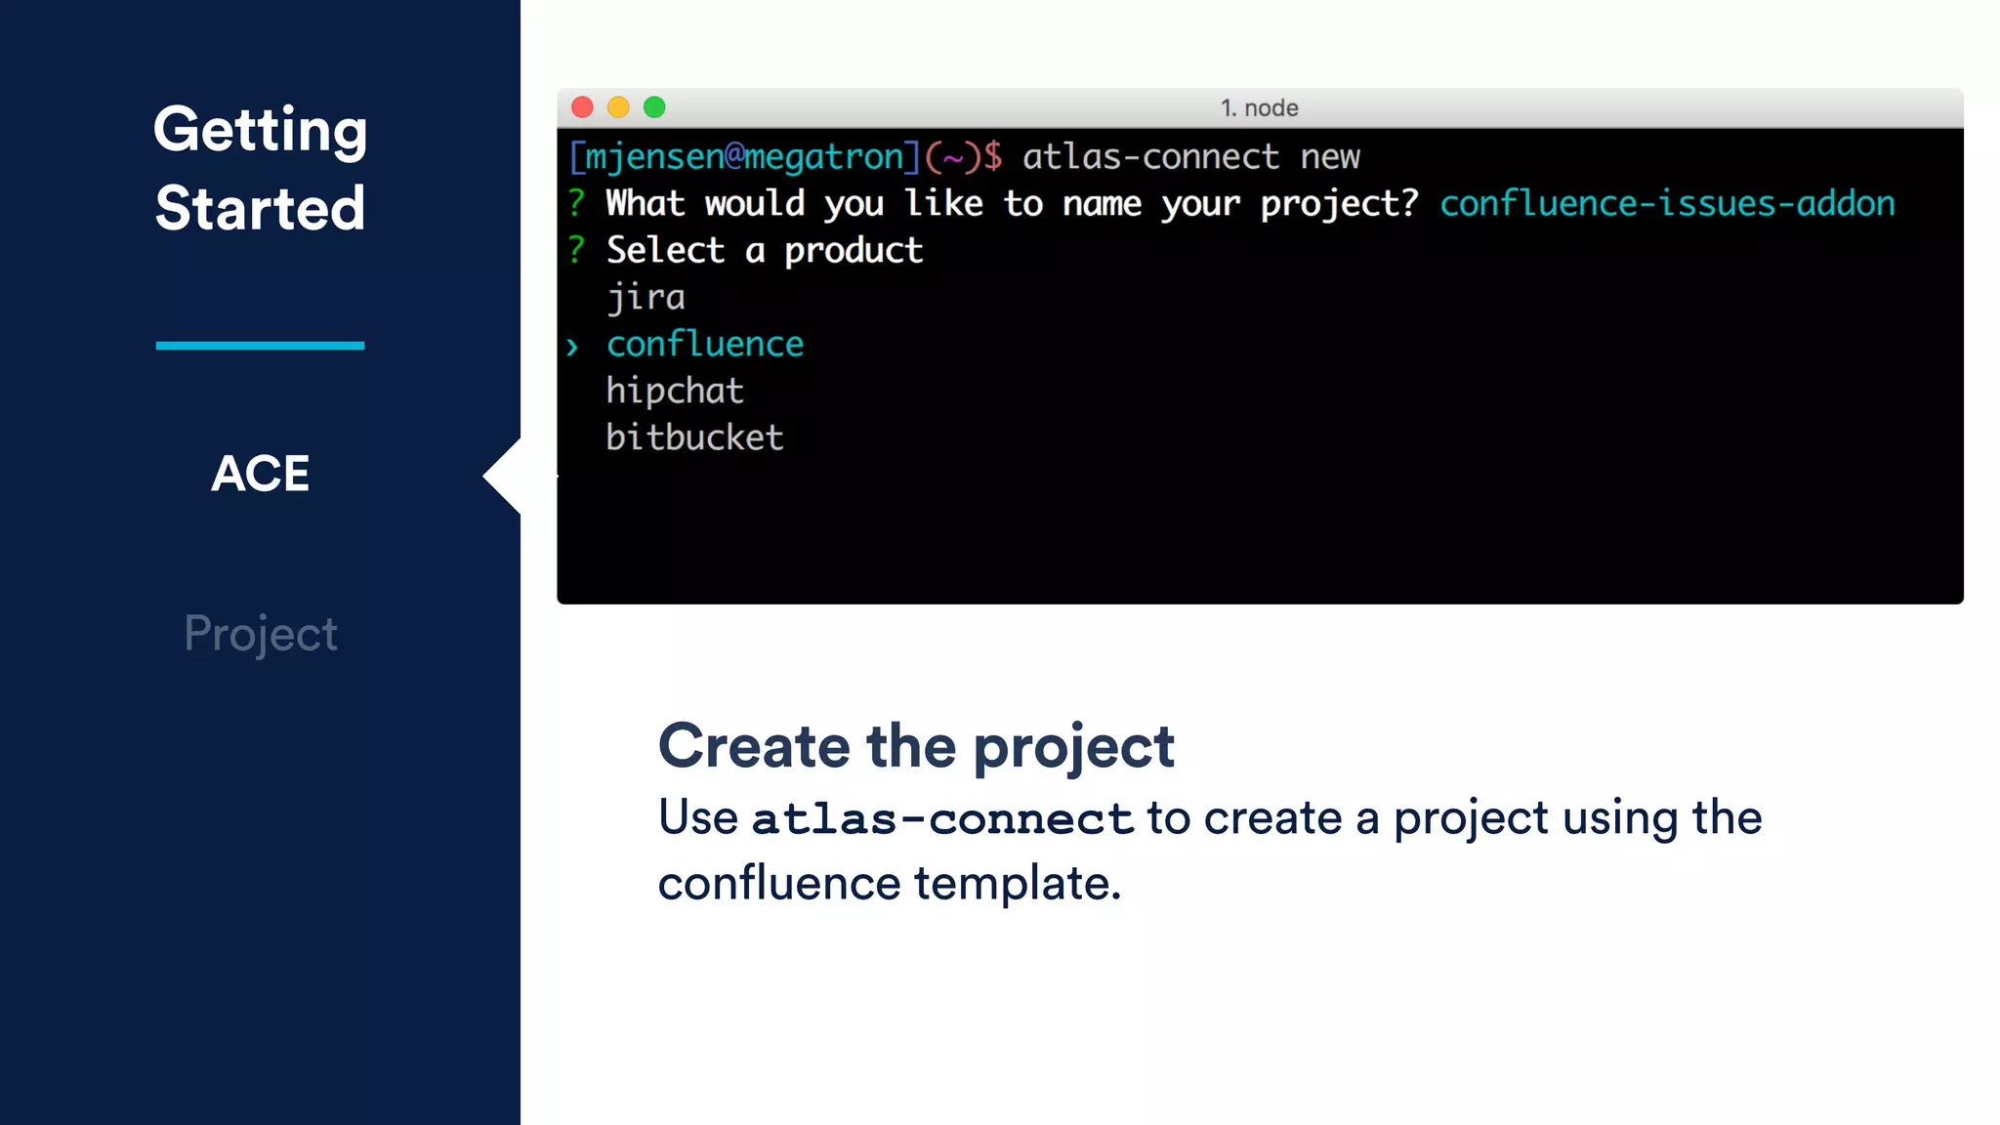Click the cyan selection arrow beside confluence
This screenshot has height=1125, width=2000.
click(x=572, y=347)
